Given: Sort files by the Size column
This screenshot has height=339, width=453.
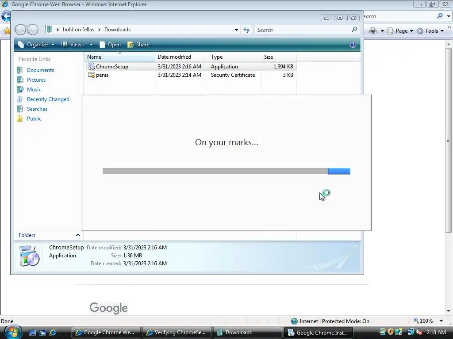Looking at the screenshot, I should click(279, 57).
